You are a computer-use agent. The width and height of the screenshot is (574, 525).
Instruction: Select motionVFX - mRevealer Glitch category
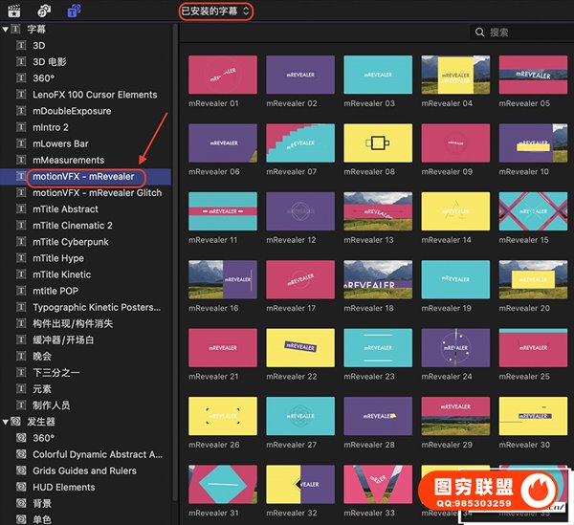coord(97,192)
